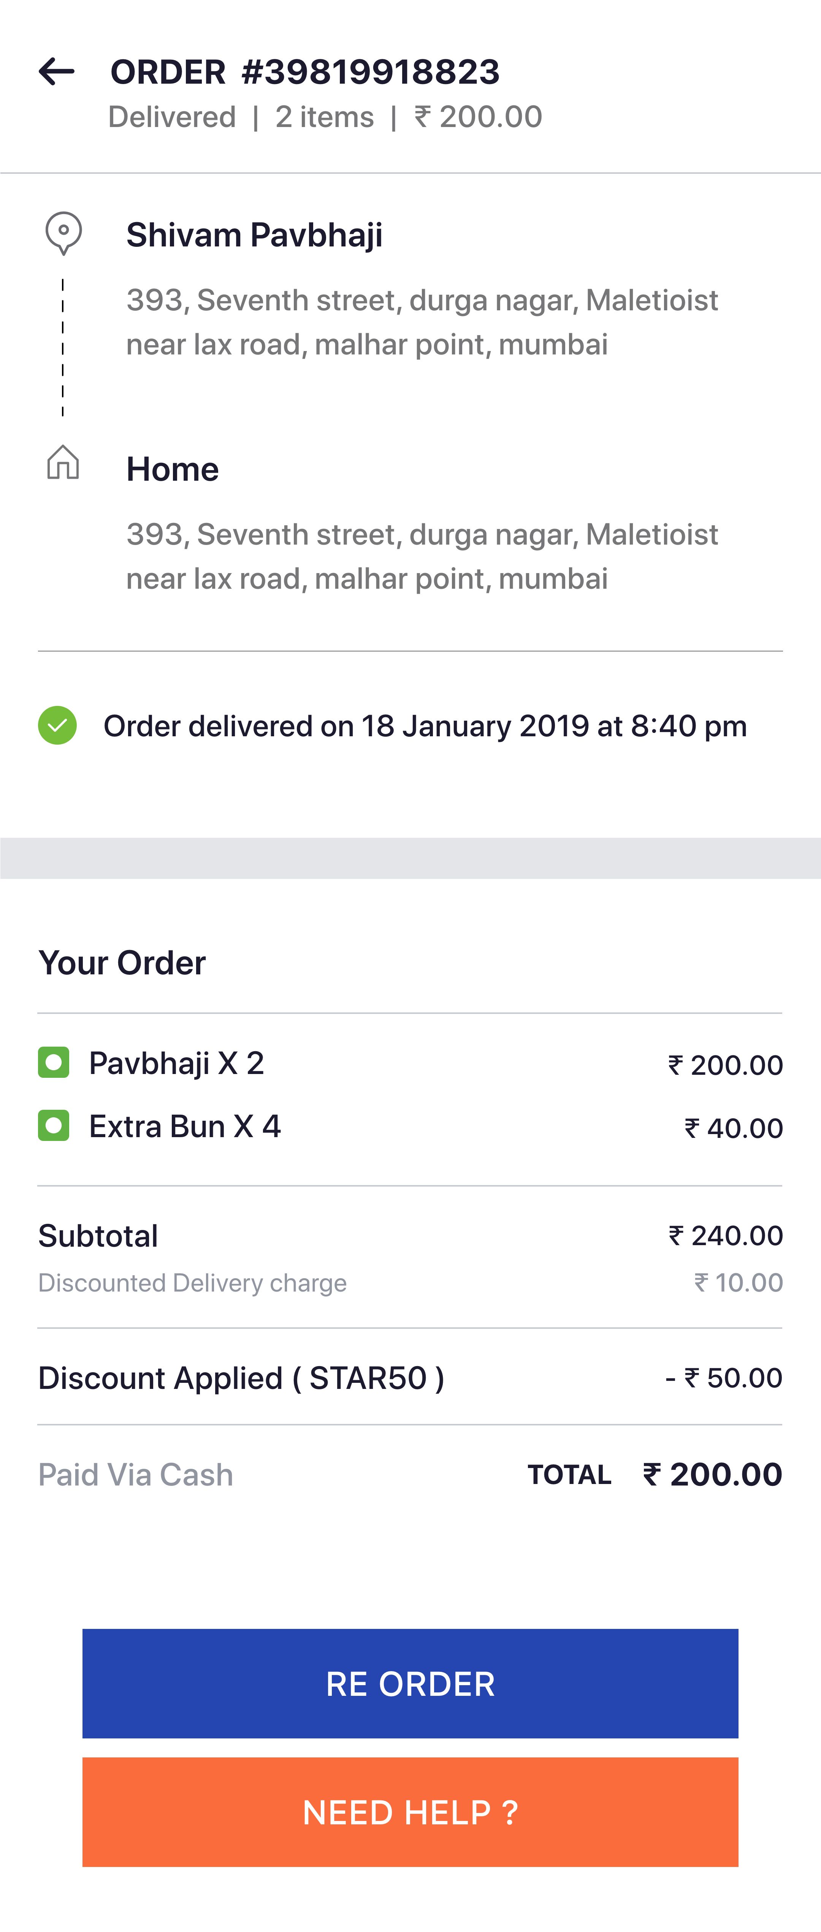This screenshot has width=821, height=1932.
Task: Select the Shivam Pavbhaji restaurant name
Action: coord(254,235)
